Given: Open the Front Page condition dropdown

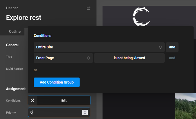Looking at the screenshot, I should 63,58.
